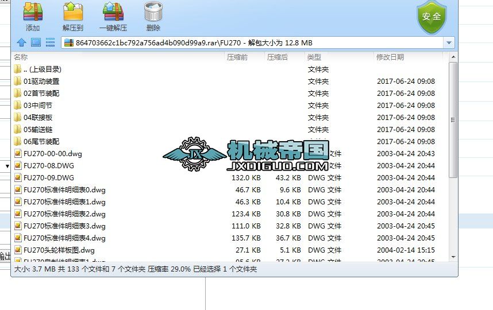Click the archive path input field
The width and height of the screenshot is (493, 310).
coord(252,42)
